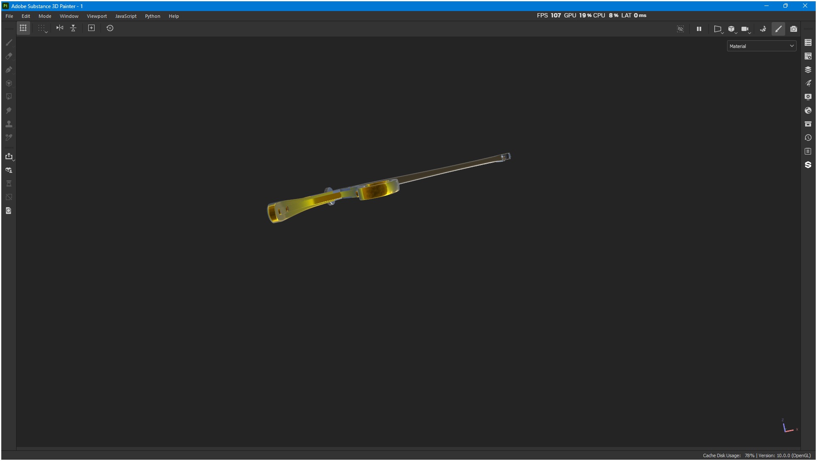Open the Texture Set Settings panel
Screen dimensions: 817x461
pos(808,56)
